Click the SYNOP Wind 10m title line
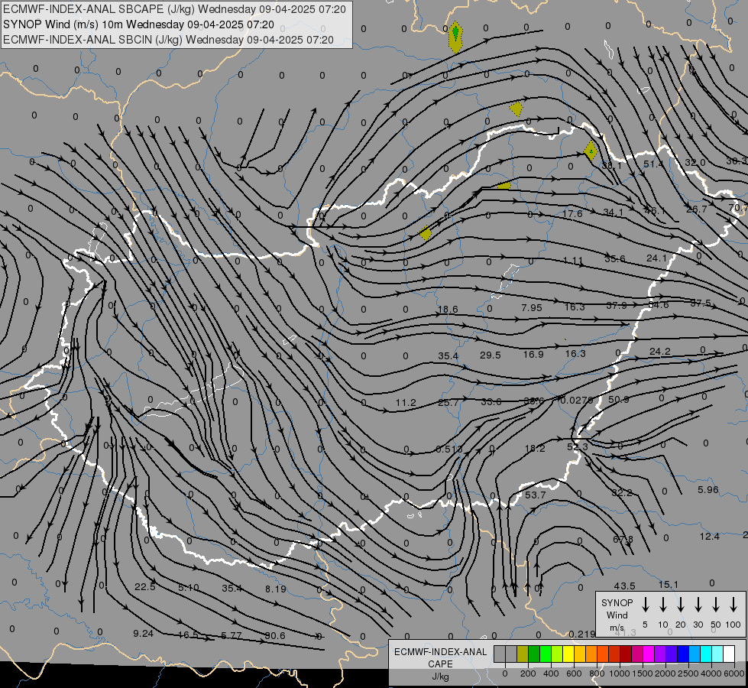This screenshot has width=748, height=688. pyautogui.click(x=139, y=24)
